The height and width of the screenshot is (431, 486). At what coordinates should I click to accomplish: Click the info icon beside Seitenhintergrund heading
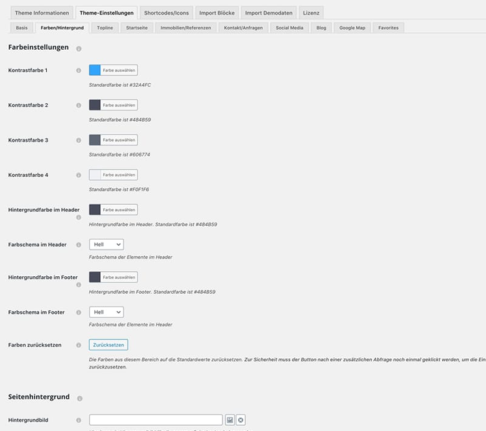(x=79, y=398)
